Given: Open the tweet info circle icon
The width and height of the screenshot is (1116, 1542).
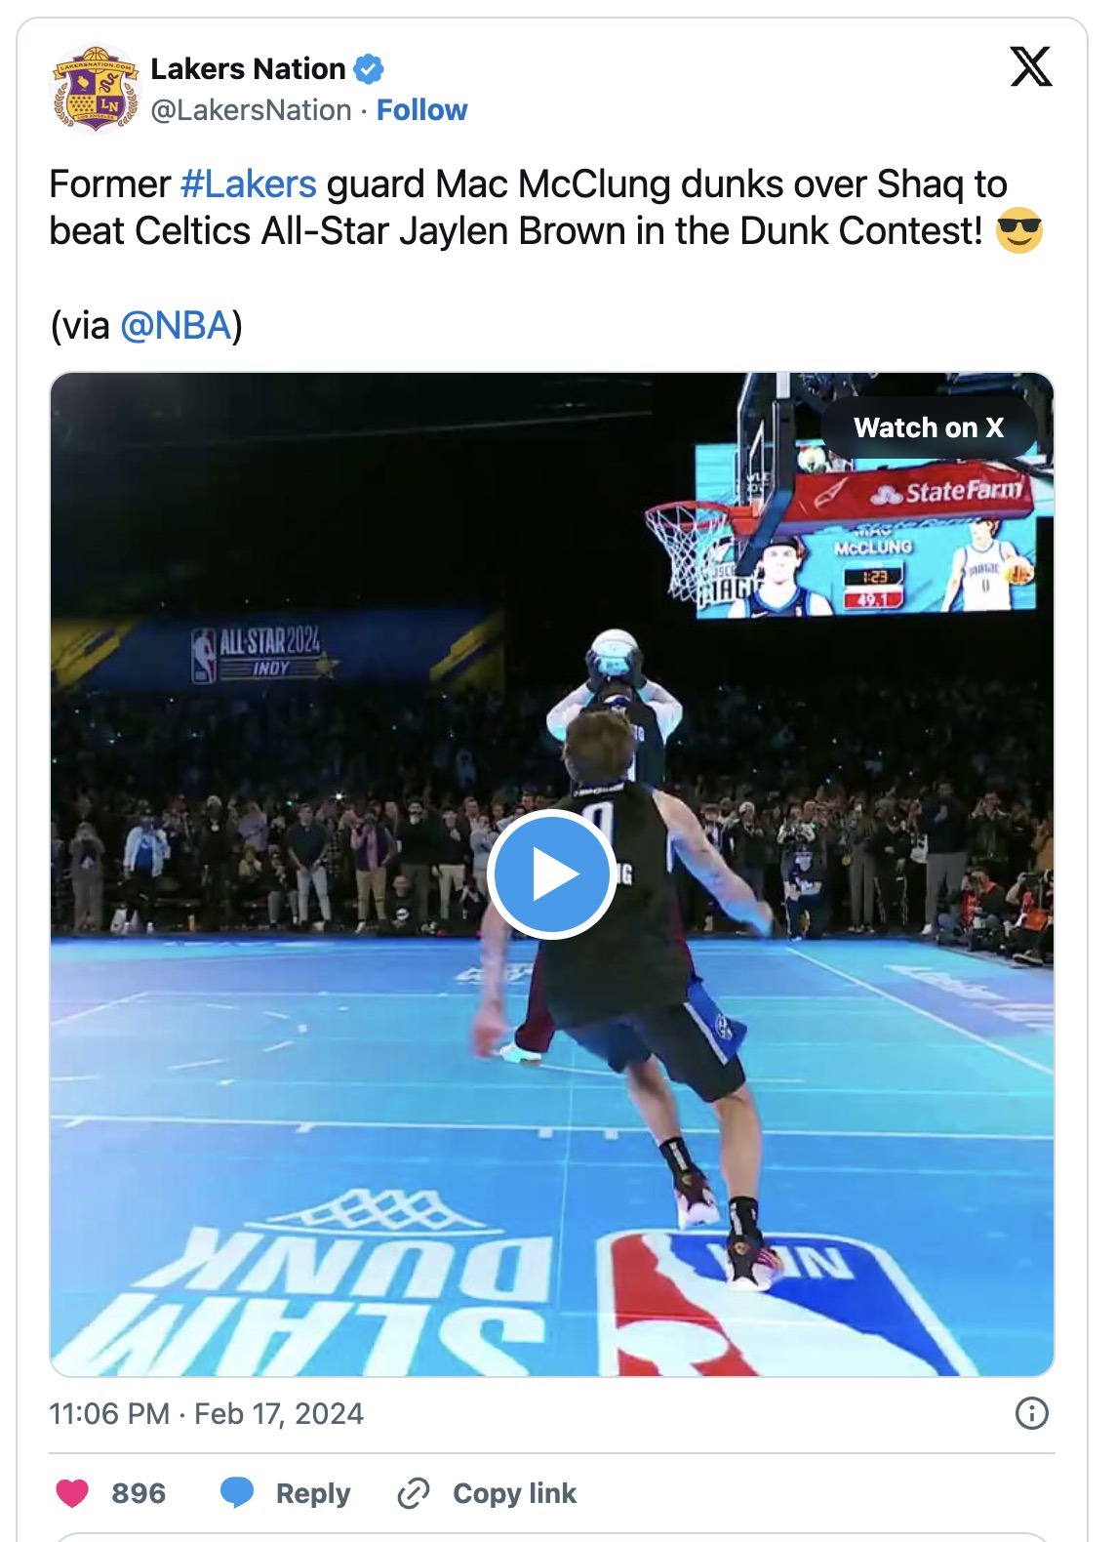Looking at the screenshot, I should pos(1031,1413).
